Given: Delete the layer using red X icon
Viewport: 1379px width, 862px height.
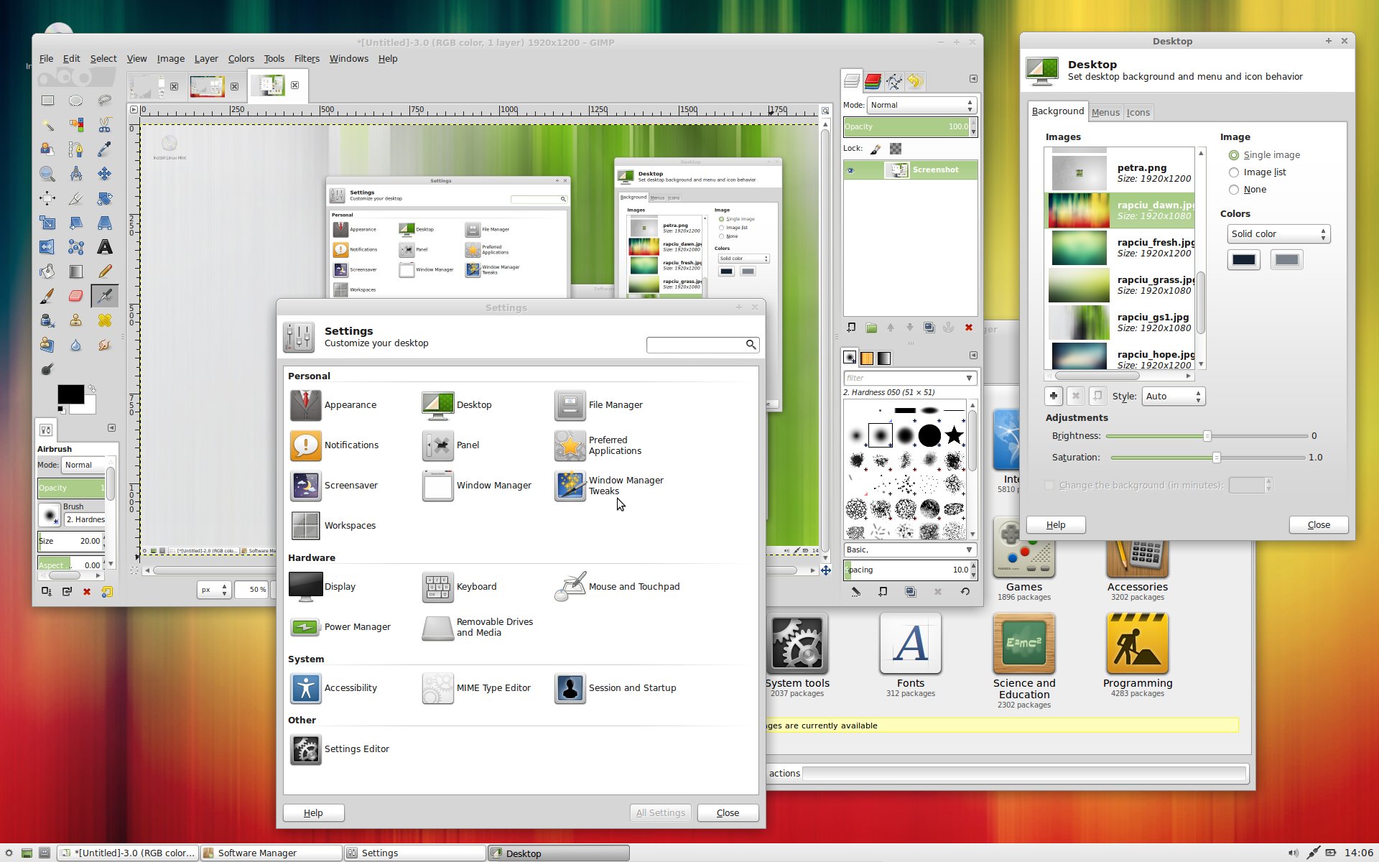Looking at the screenshot, I should 968,328.
